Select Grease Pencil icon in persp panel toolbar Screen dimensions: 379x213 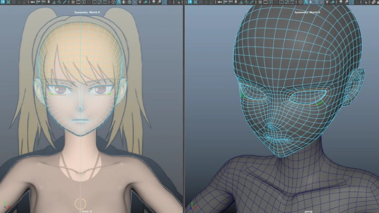tap(252, 2)
